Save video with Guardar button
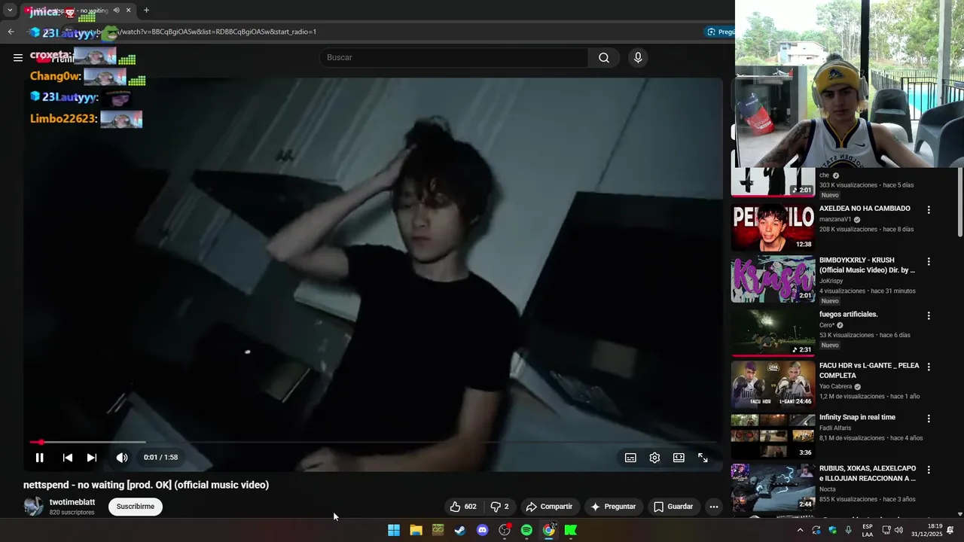Image resolution: width=964 pixels, height=542 pixels. (x=673, y=507)
